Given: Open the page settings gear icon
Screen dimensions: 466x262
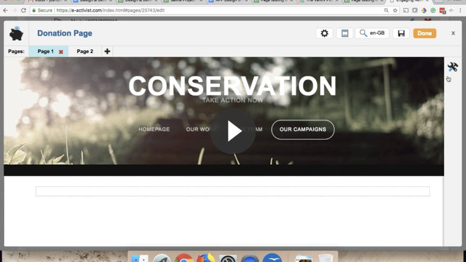Looking at the screenshot, I should point(324,33).
